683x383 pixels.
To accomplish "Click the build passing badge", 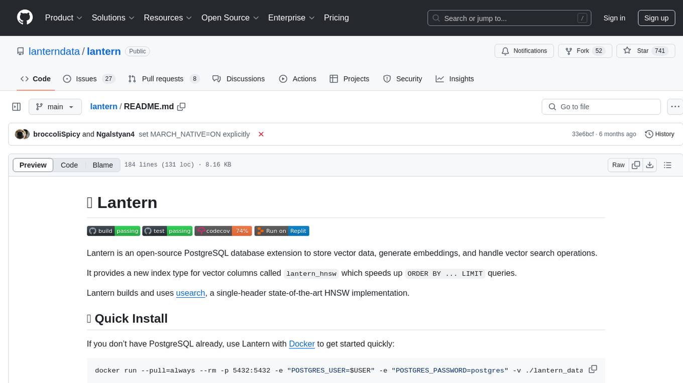I will point(113,231).
